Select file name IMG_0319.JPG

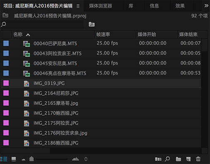pos(49,83)
